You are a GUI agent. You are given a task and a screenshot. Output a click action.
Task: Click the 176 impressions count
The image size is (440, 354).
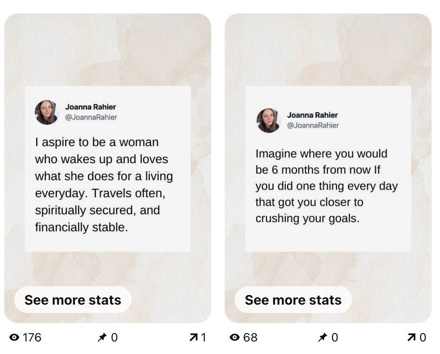point(32,337)
